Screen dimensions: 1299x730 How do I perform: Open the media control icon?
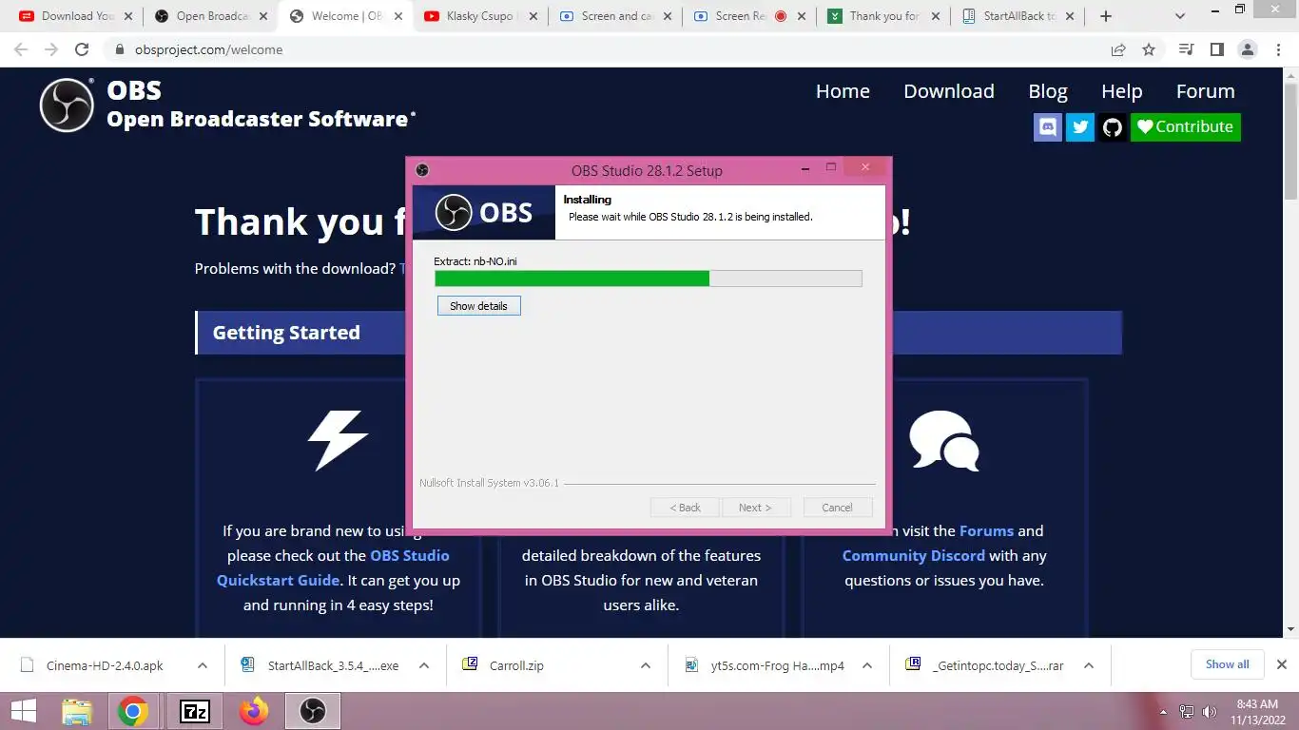pyautogui.click(x=1186, y=49)
